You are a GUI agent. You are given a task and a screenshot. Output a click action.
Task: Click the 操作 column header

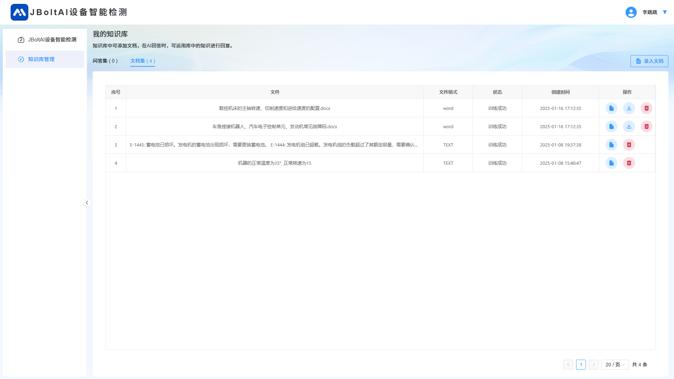pyautogui.click(x=627, y=92)
